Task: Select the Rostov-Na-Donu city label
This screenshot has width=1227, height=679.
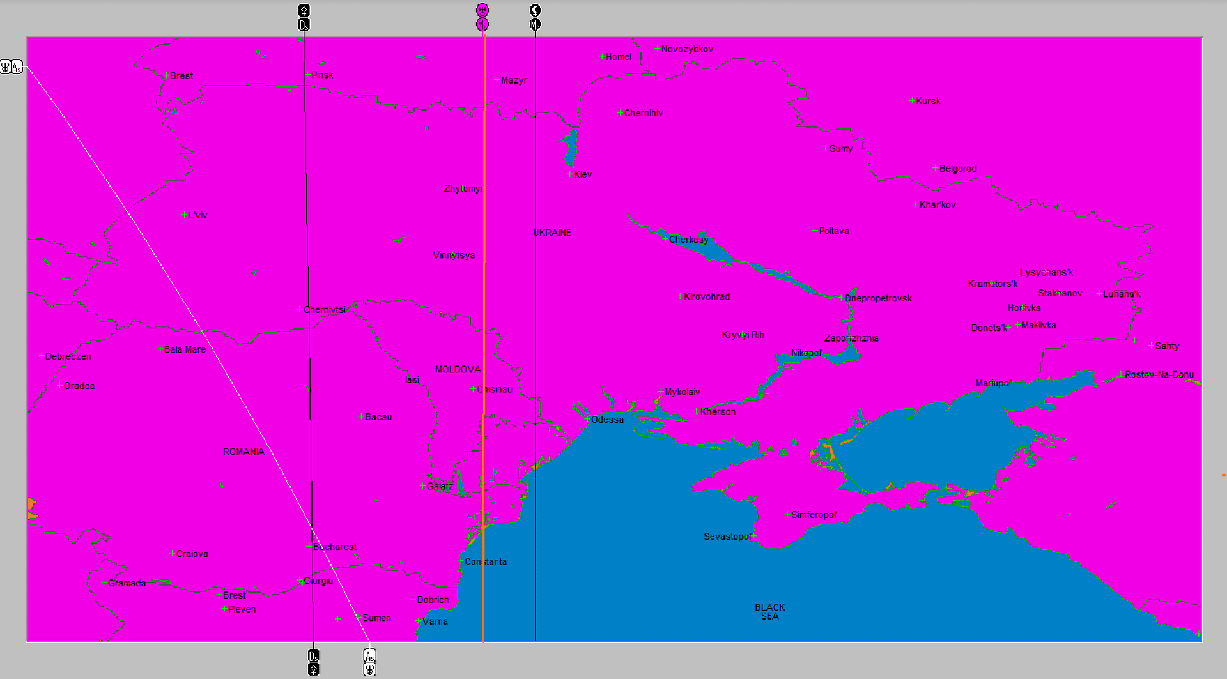Action: (x=1159, y=374)
